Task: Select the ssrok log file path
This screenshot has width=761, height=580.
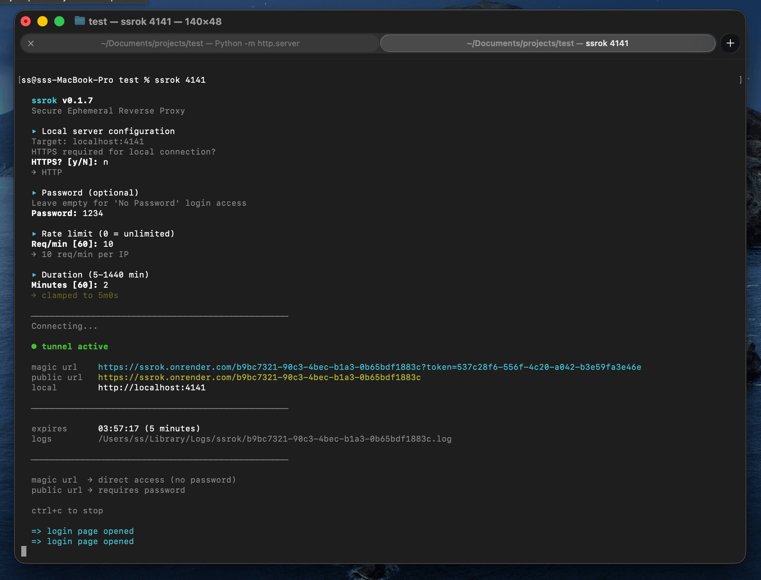Action: click(x=275, y=438)
